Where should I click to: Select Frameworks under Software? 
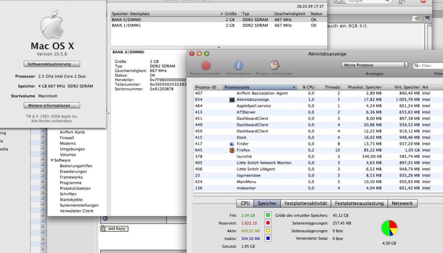(71, 177)
